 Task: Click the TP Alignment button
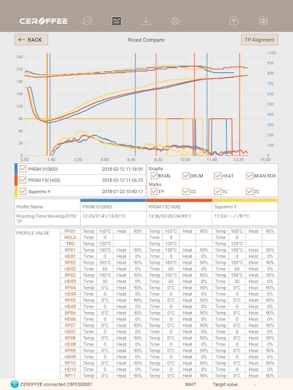[x=259, y=40]
